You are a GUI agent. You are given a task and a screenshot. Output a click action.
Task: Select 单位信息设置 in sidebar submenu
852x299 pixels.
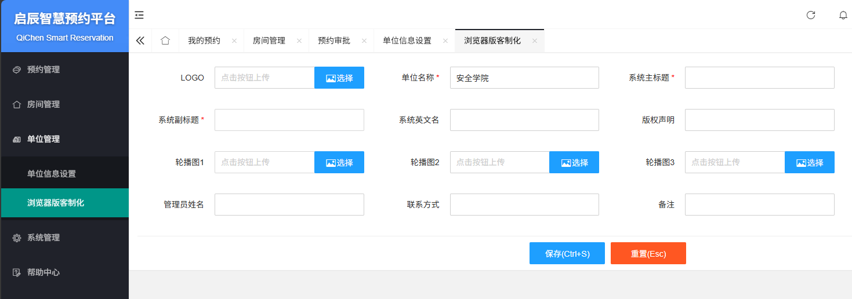[x=52, y=174]
